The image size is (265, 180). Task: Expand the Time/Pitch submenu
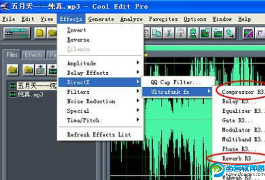click(101, 120)
